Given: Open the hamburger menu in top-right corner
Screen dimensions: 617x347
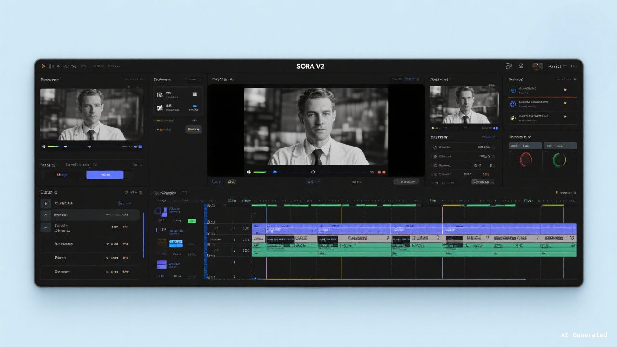Looking at the screenshot, I should [x=565, y=67].
